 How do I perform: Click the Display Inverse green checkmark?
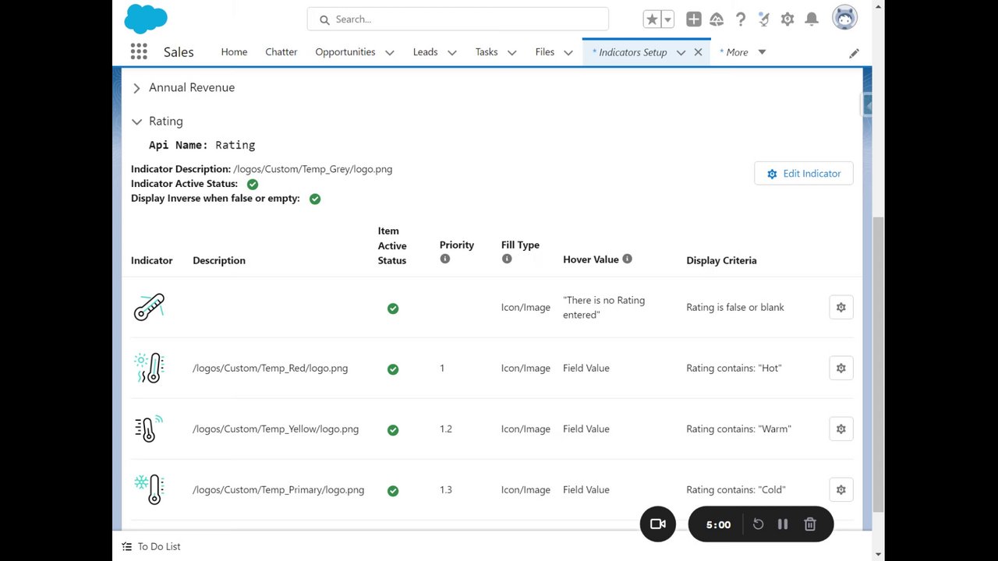(x=315, y=199)
